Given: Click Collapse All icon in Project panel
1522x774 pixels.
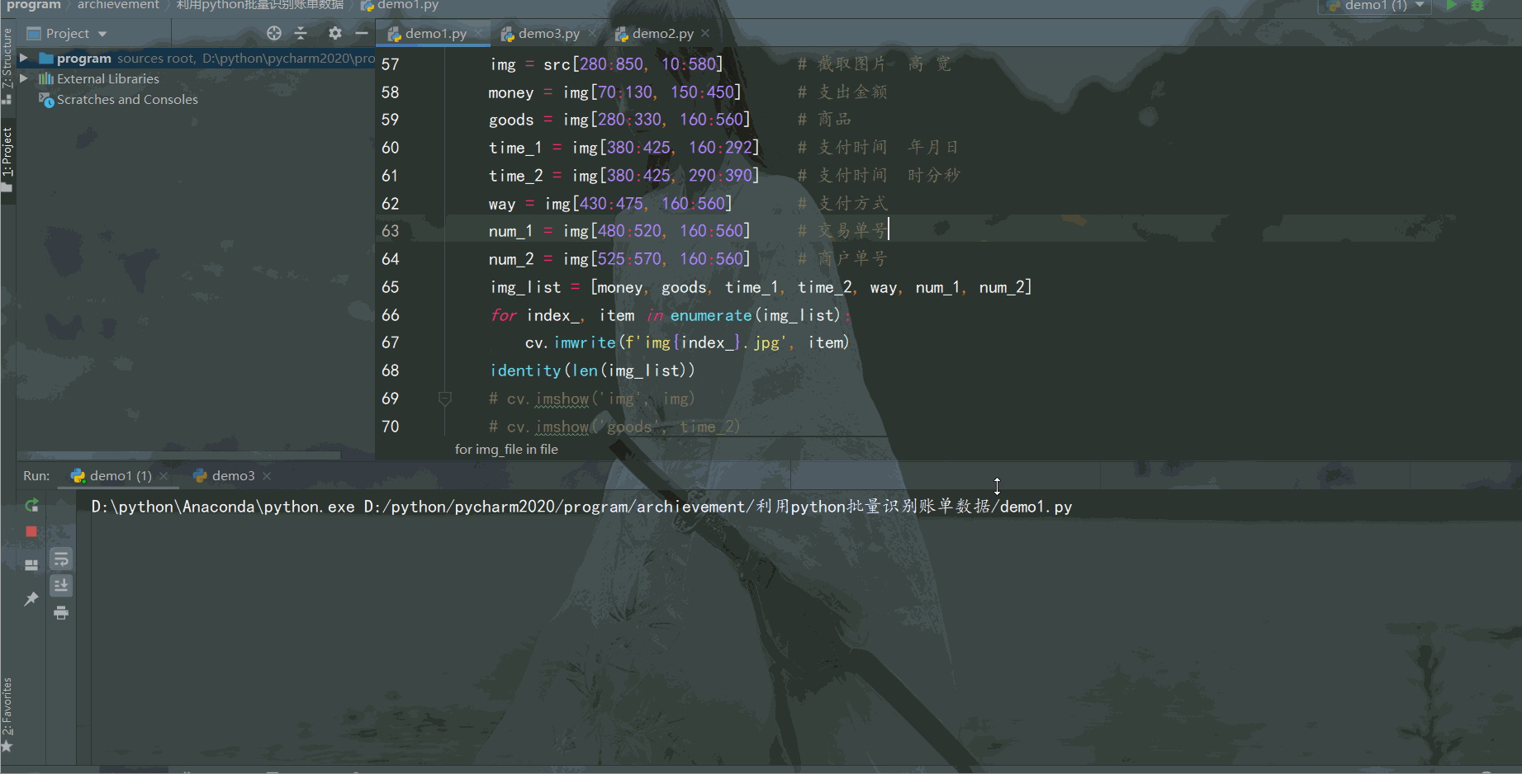Looking at the screenshot, I should [301, 33].
